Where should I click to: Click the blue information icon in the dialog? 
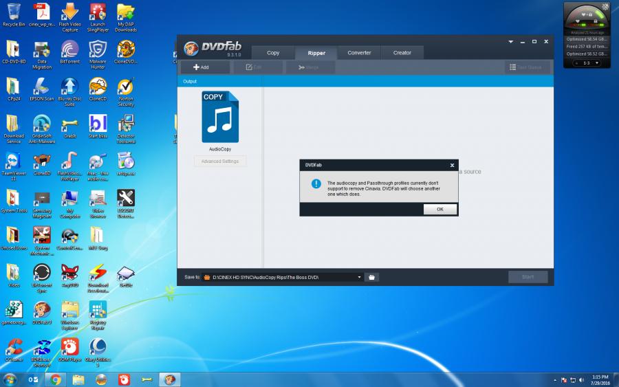pyautogui.click(x=316, y=184)
